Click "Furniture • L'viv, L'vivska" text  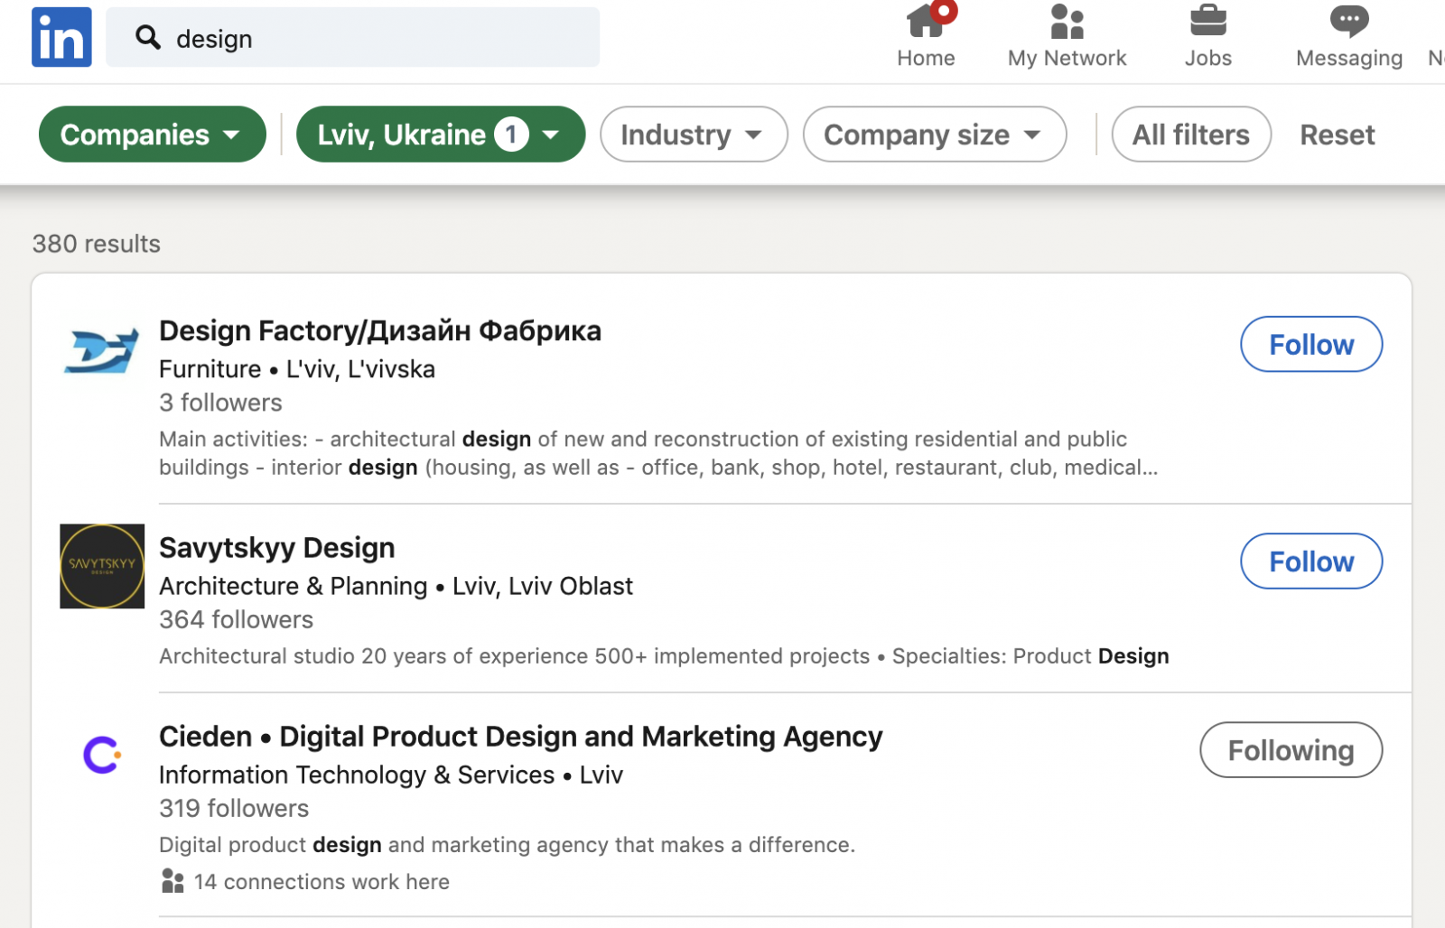coord(297,369)
